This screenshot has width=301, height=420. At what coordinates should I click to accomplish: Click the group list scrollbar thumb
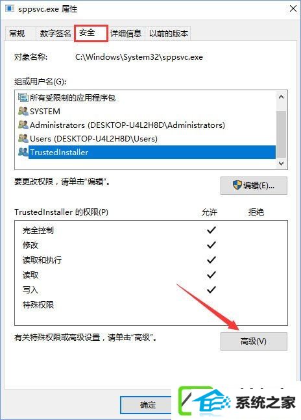coord(281,134)
